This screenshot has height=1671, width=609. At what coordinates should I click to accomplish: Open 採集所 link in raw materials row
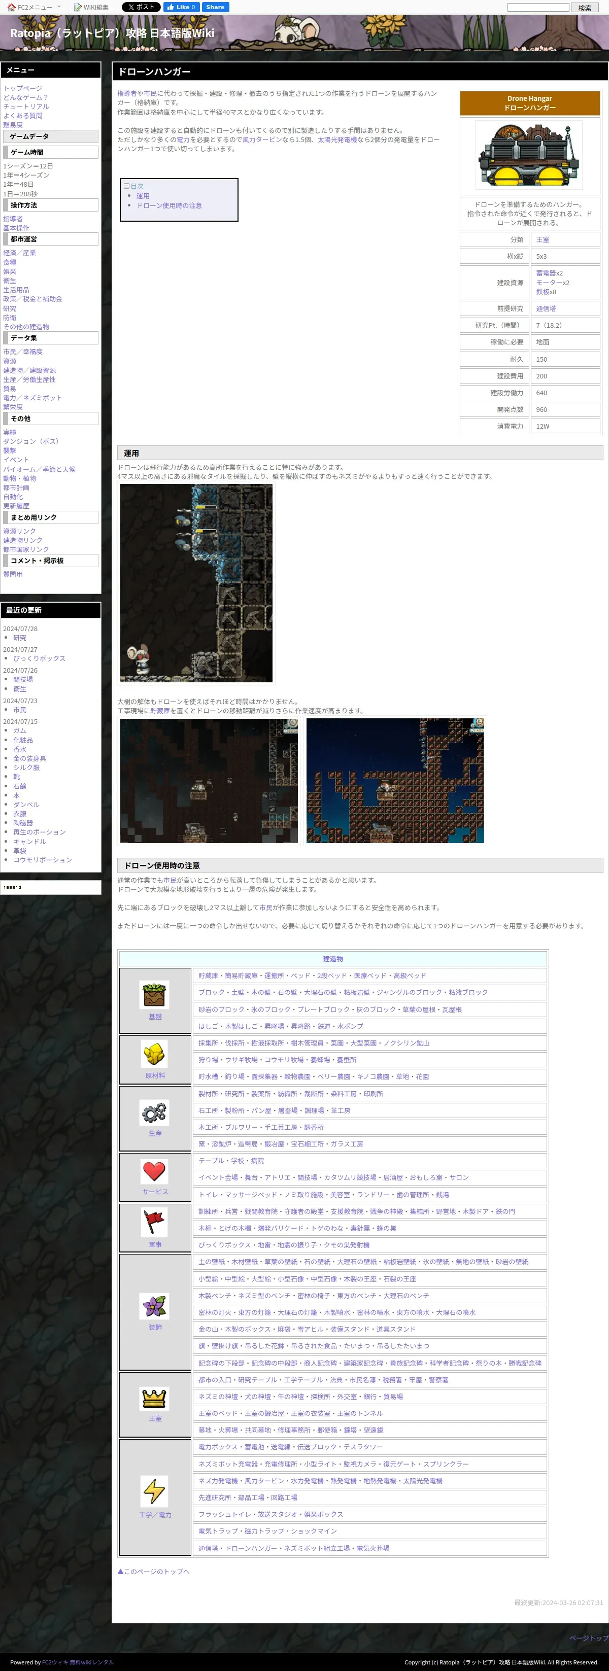(x=209, y=1043)
